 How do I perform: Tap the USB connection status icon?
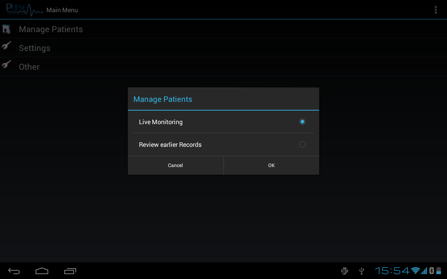point(361,271)
